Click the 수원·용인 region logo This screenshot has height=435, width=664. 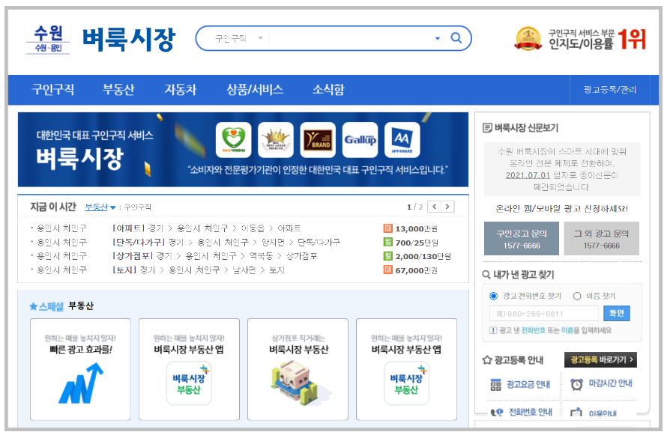(x=48, y=39)
